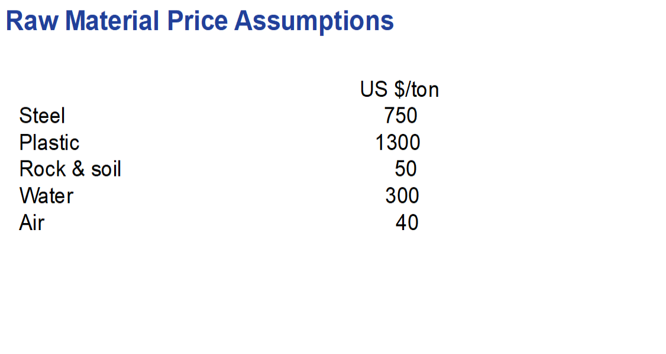Image resolution: width=666 pixels, height=354 pixels.
Task: Select the Rock & soil value 50
Action: 406,169
